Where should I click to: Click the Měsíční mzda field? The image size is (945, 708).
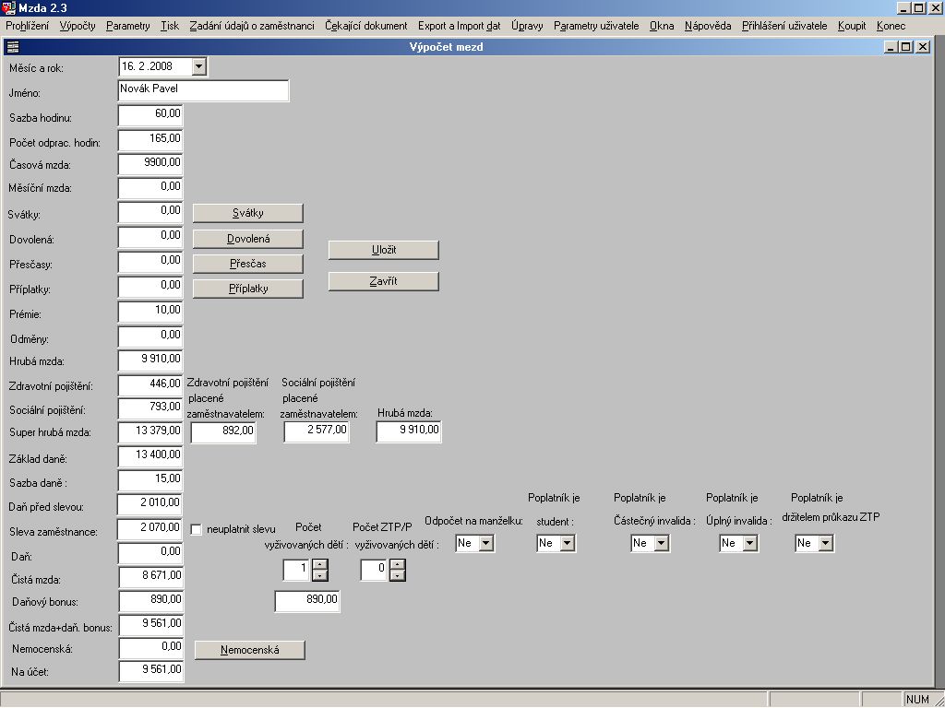pyautogui.click(x=150, y=188)
